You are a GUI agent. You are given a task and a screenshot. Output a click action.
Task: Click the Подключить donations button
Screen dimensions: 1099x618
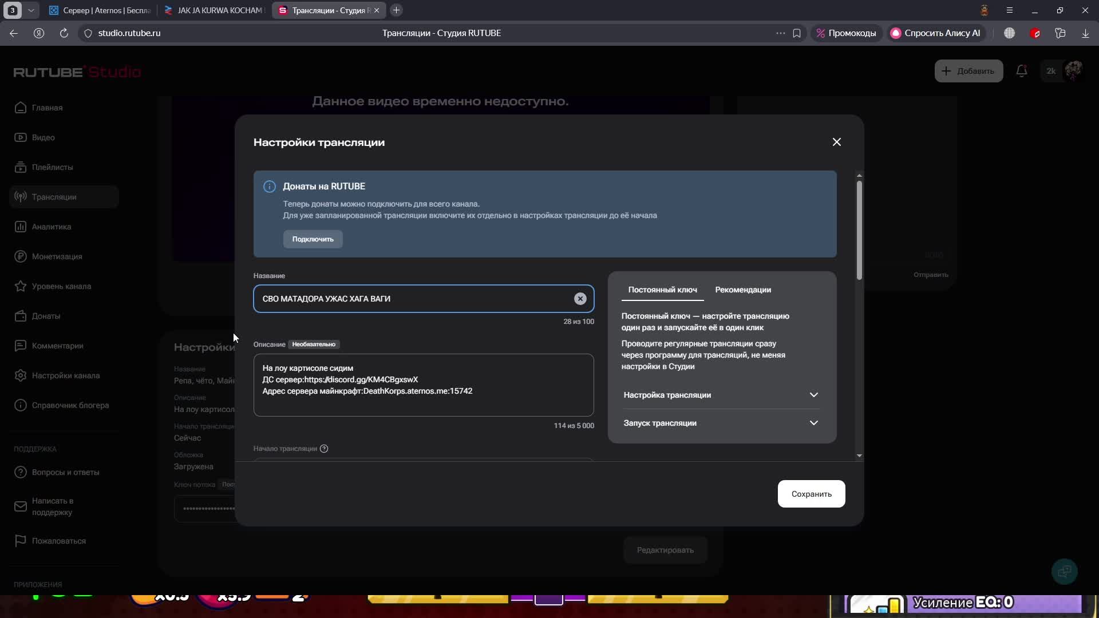(313, 239)
